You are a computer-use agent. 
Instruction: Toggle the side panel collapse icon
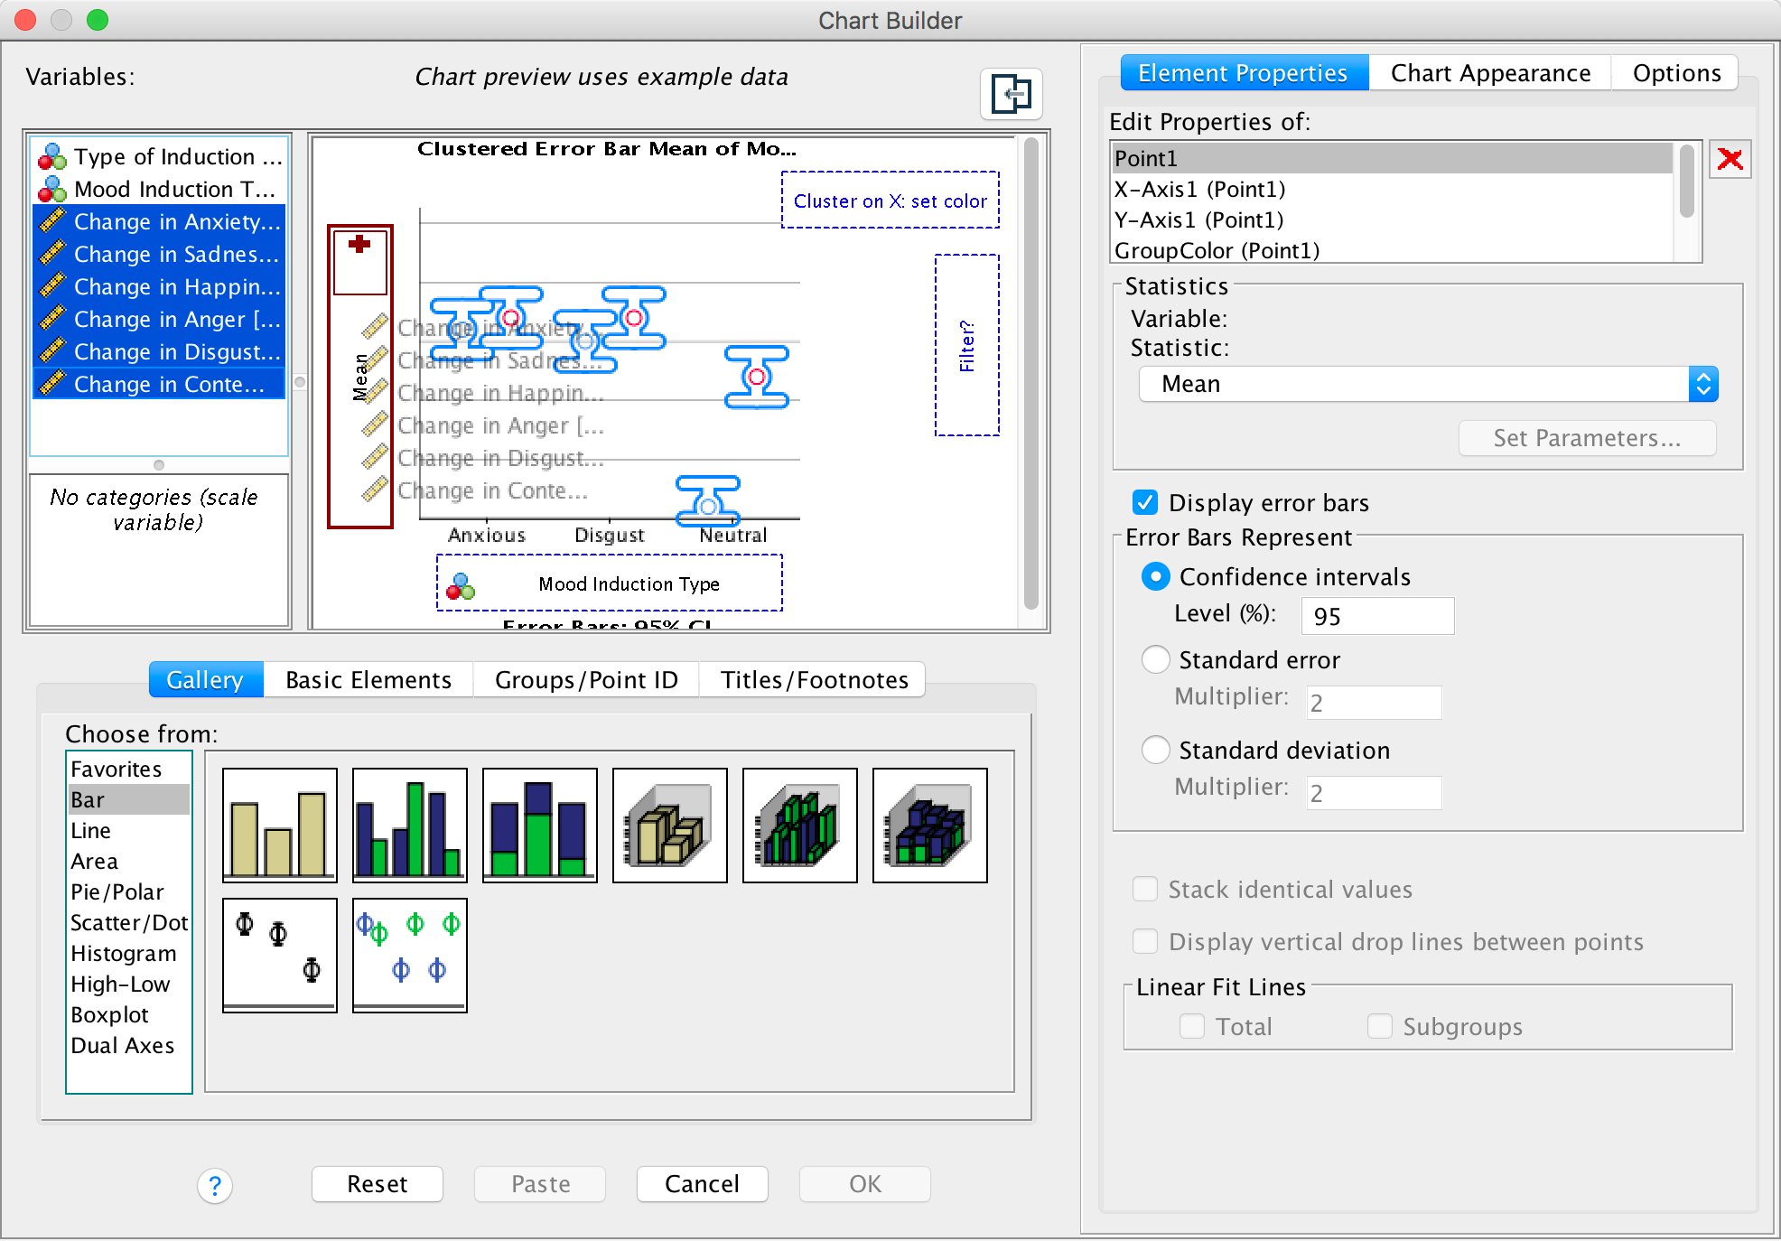[x=1011, y=94]
